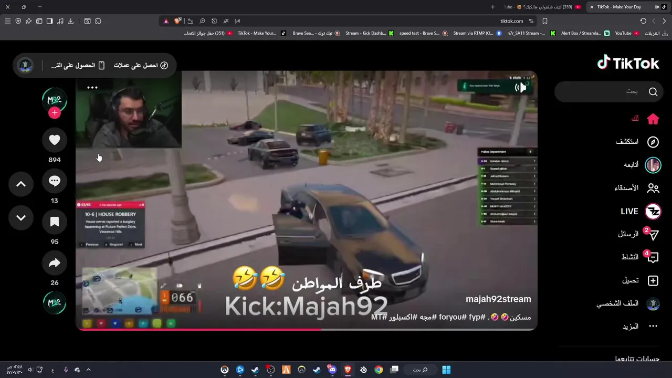
Task: Open a new tab with the plus button
Action: (x=492, y=7)
